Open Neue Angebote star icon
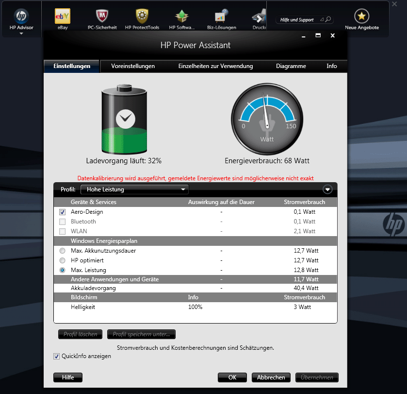 click(x=361, y=16)
